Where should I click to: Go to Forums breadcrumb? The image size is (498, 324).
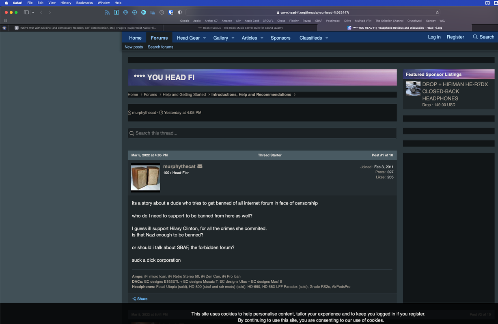[150, 94]
